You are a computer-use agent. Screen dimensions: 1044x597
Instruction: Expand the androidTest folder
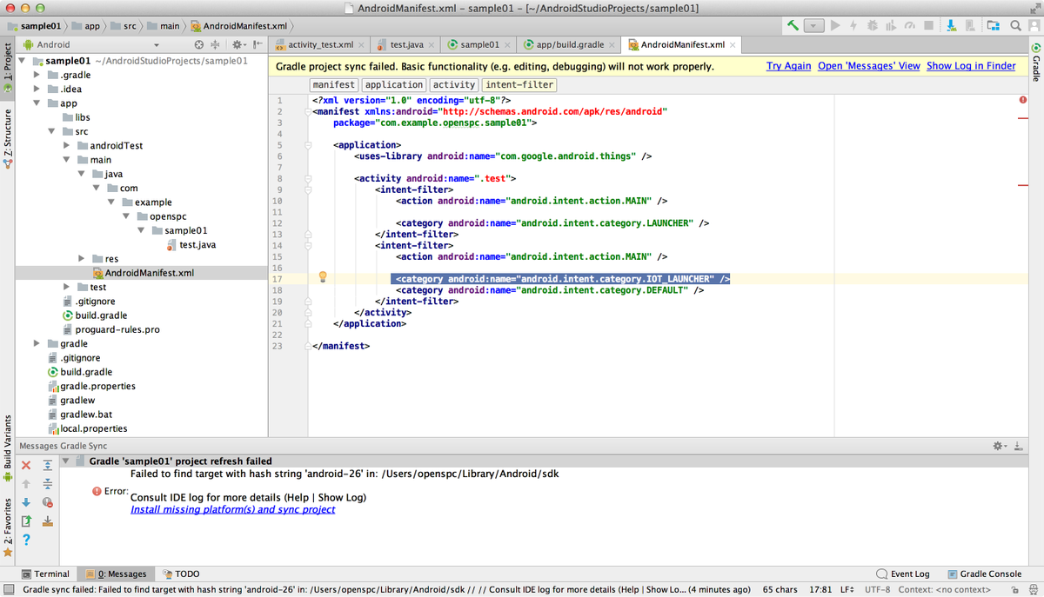[x=67, y=145]
